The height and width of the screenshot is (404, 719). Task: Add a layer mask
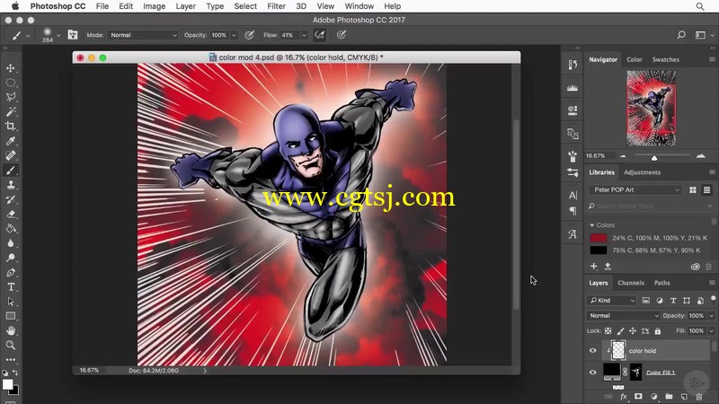pos(638,397)
